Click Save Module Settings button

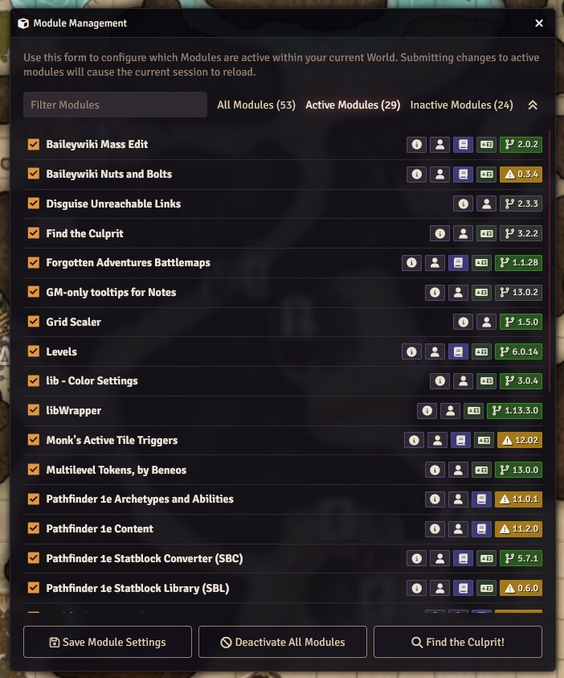pos(108,642)
